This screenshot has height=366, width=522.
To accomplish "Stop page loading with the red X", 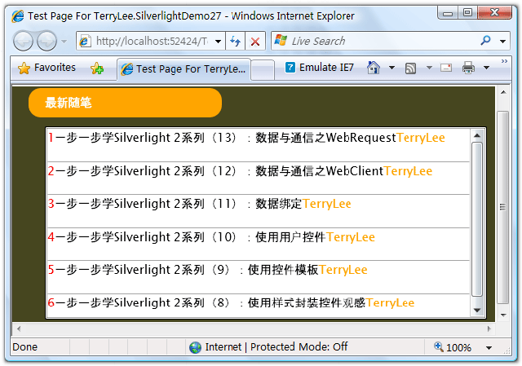I will pos(255,41).
